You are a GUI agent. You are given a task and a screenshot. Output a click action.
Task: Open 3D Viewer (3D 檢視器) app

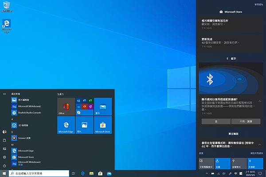coord(32,125)
